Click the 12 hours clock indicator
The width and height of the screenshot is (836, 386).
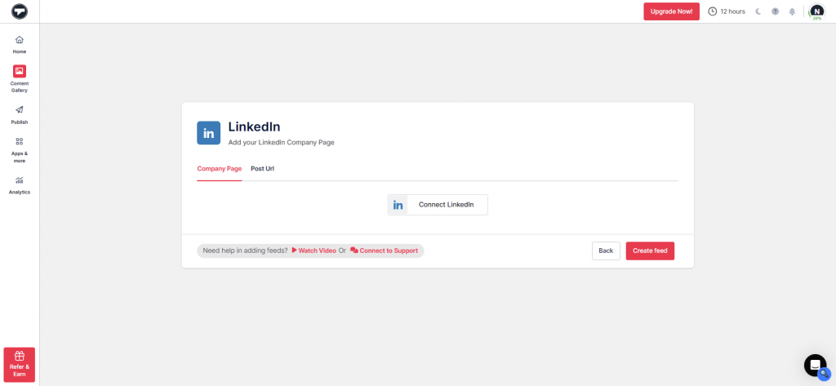pos(726,11)
